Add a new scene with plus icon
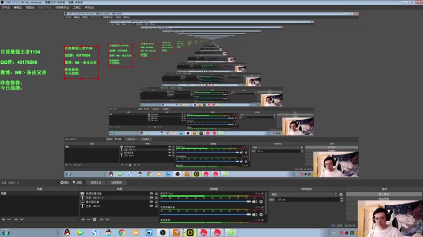This screenshot has height=237, width=423. click(3, 220)
